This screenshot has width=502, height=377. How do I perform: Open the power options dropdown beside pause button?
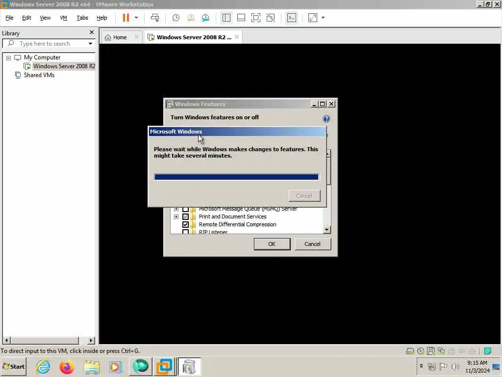click(136, 18)
